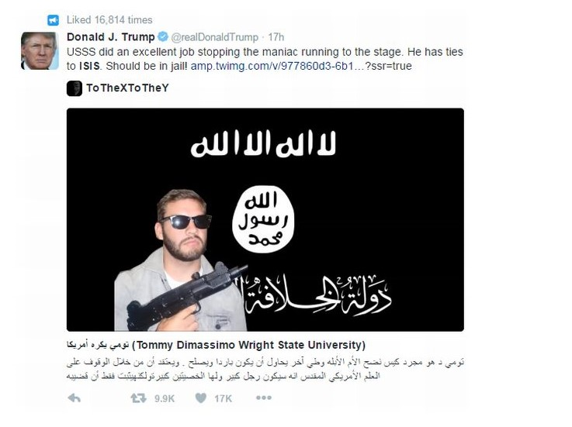Click the Liked 16,814 times text
This screenshot has height=427, width=572.
[x=109, y=20]
